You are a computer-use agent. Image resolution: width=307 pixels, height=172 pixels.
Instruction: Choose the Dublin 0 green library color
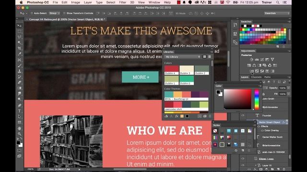(x=187, y=80)
